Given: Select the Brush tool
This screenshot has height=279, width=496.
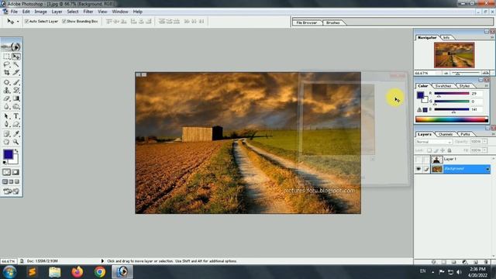Looking at the screenshot, I should [16, 82].
